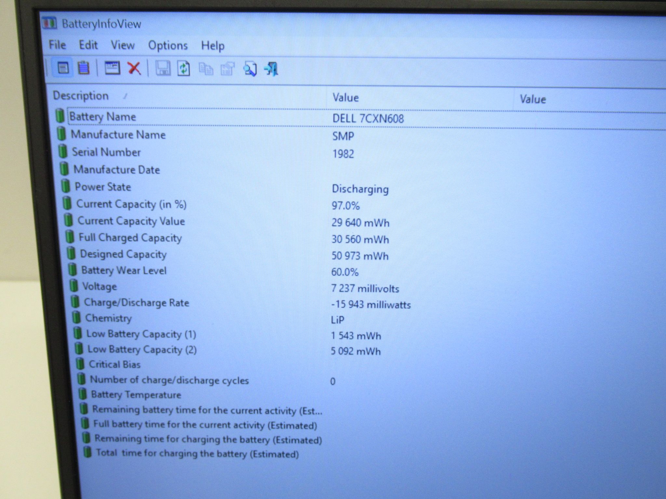Click the red X delete toolbar icon

click(x=134, y=68)
